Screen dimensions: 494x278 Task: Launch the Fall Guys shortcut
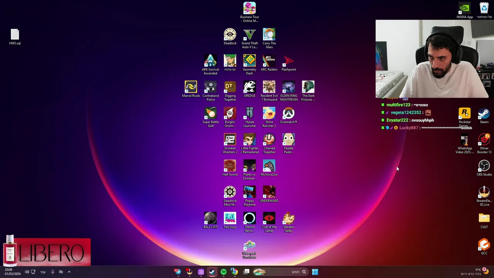(230, 220)
